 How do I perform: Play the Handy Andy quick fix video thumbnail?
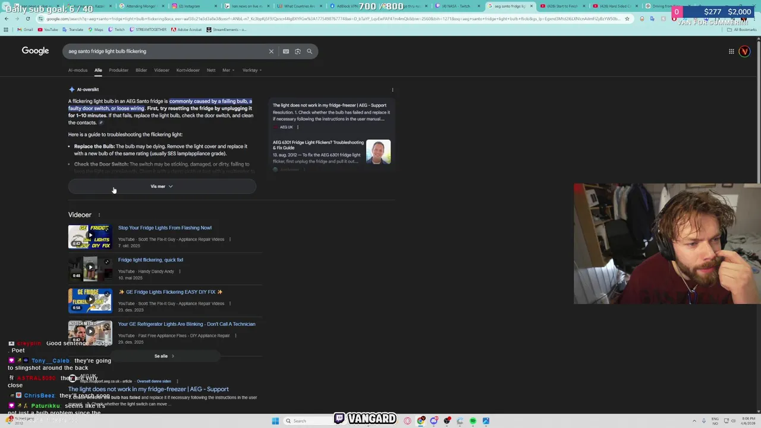90,269
